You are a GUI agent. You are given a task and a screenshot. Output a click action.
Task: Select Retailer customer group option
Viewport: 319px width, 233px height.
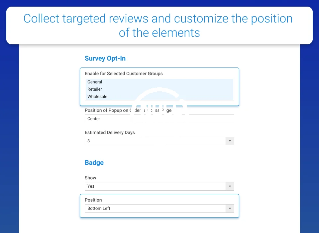tap(95, 89)
